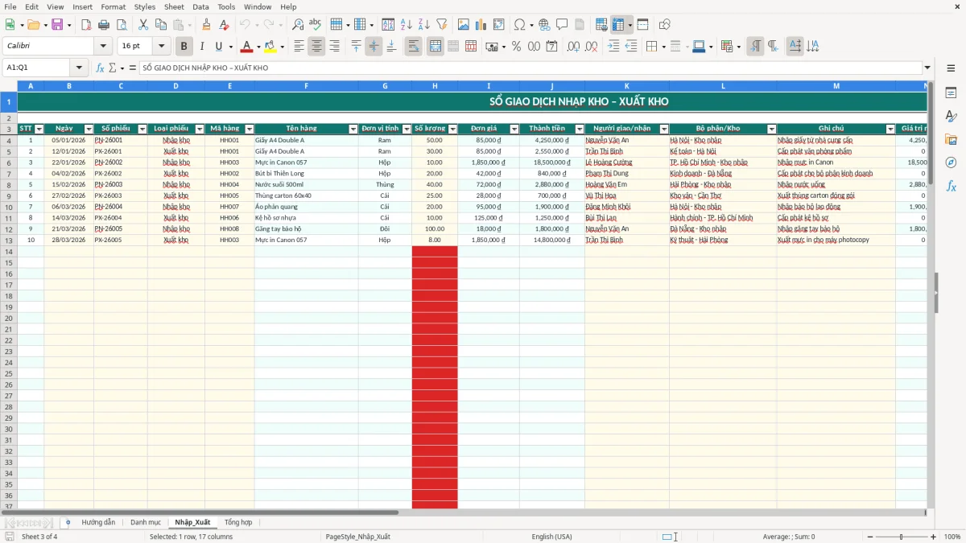Select row 8 header
Viewport: 966px width, 543px height.
point(9,184)
